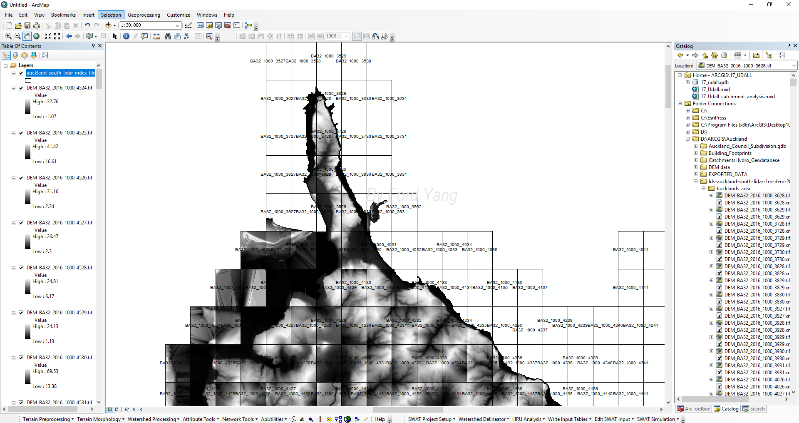Activate the Pan hand tool
This screenshot has height=423, width=799.
pos(27,36)
